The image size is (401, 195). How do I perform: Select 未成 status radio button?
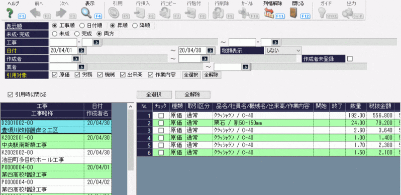tap(54, 33)
